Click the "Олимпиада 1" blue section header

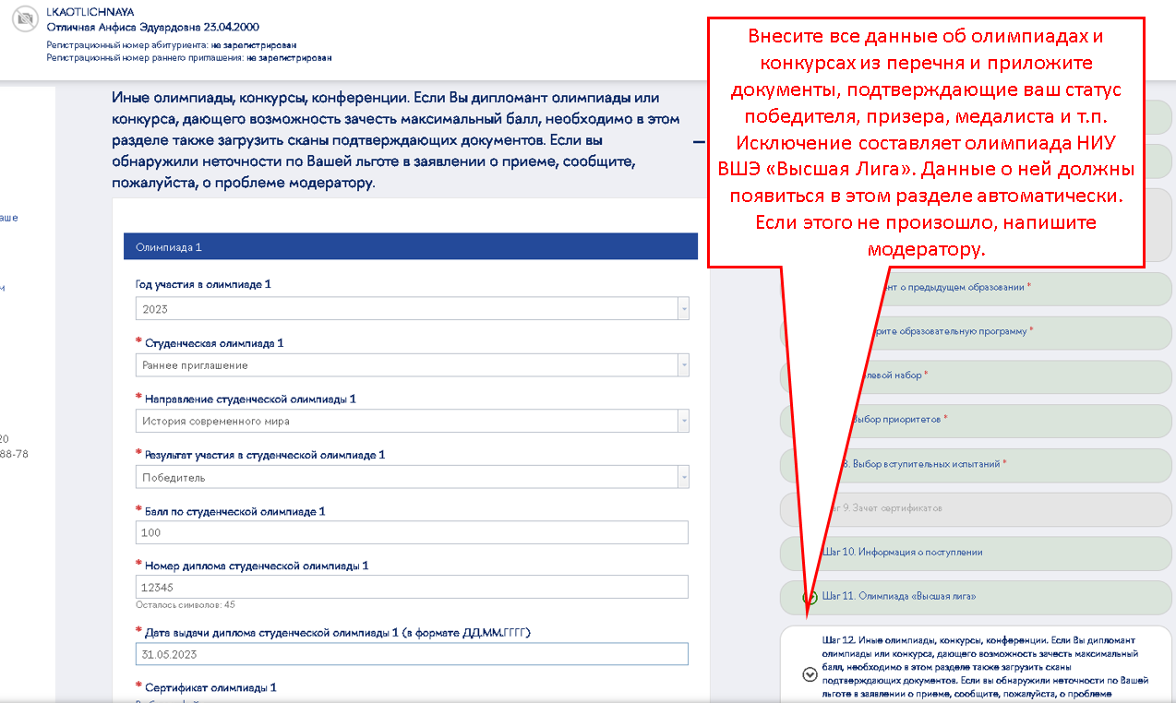(x=410, y=247)
